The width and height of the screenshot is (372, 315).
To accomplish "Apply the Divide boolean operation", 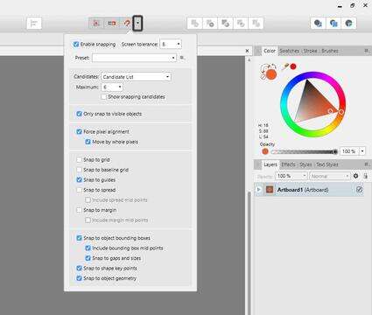I will coord(256,24).
